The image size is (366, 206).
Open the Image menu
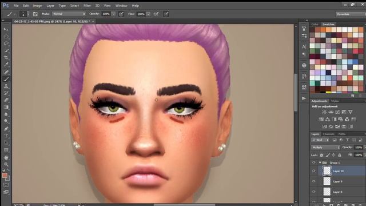point(37,6)
